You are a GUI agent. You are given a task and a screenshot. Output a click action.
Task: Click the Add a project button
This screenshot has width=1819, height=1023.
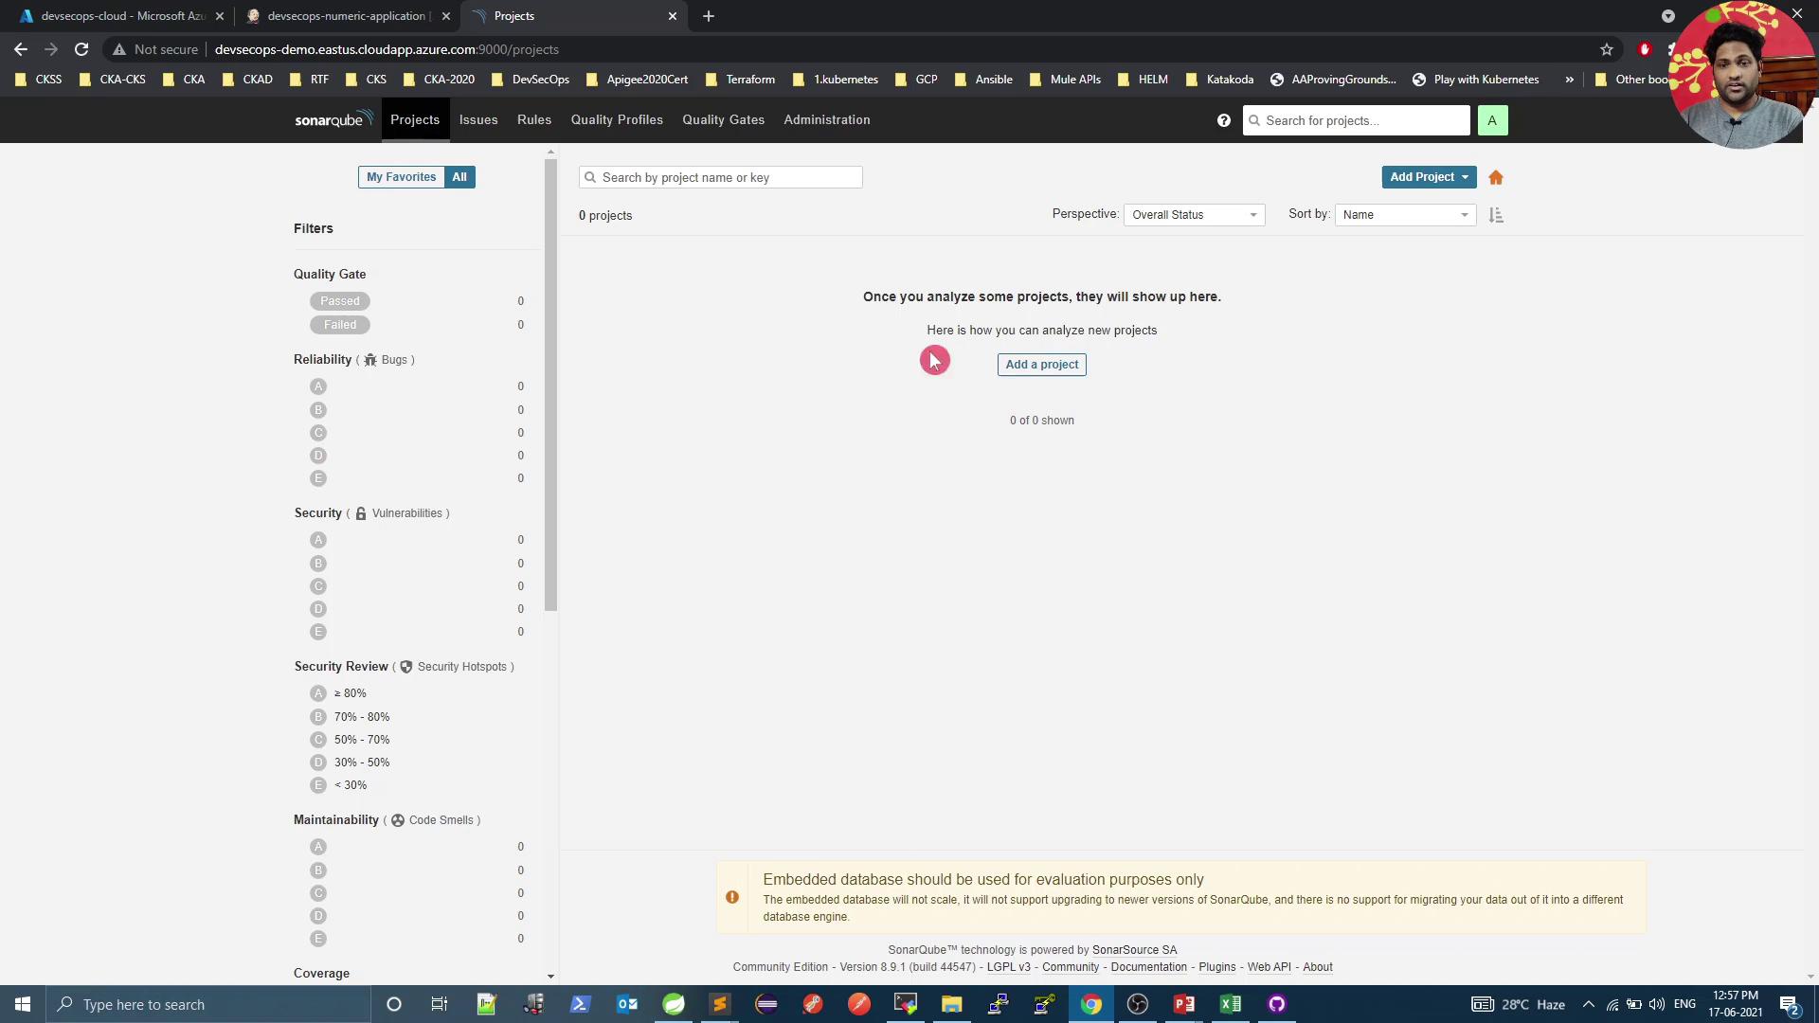click(x=1041, y=365)
